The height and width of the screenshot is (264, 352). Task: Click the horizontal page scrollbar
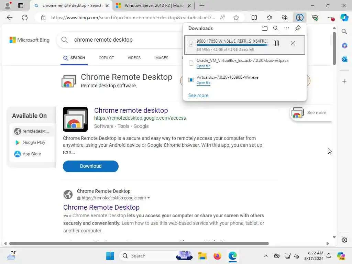coord(139,244)
